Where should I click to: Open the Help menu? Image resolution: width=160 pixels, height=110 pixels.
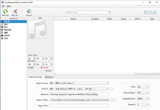coord(9,6)
